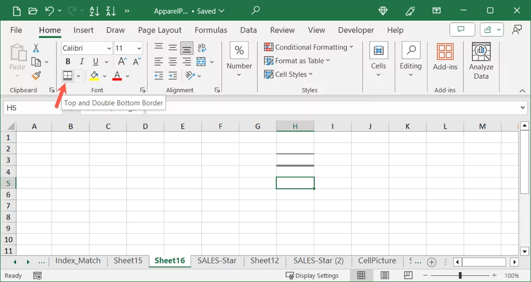This screenshot has width=531, height=282.
Task: Click the Wrap Text icon
Action: pyautogui.click(x=202, y=48)
